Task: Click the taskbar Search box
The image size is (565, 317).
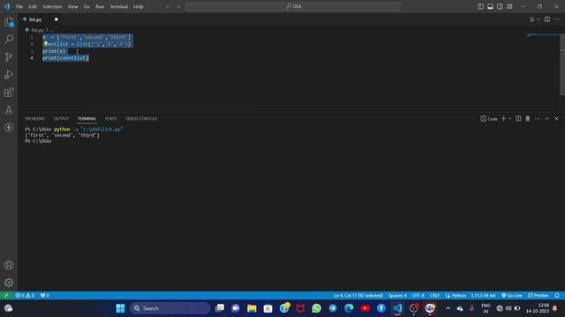Action: tap(170, 308)
